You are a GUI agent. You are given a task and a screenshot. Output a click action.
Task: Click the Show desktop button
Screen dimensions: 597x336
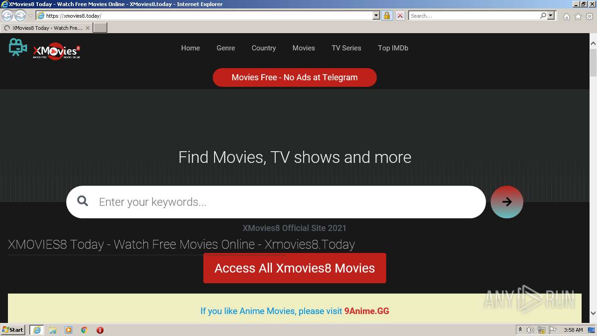point(592,330)
